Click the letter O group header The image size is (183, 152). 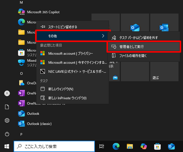click(21, 73)
